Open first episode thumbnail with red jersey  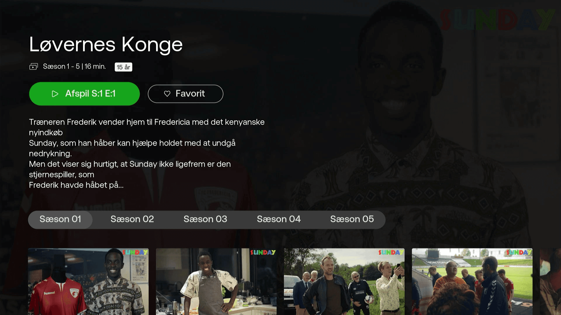(88, 281)
